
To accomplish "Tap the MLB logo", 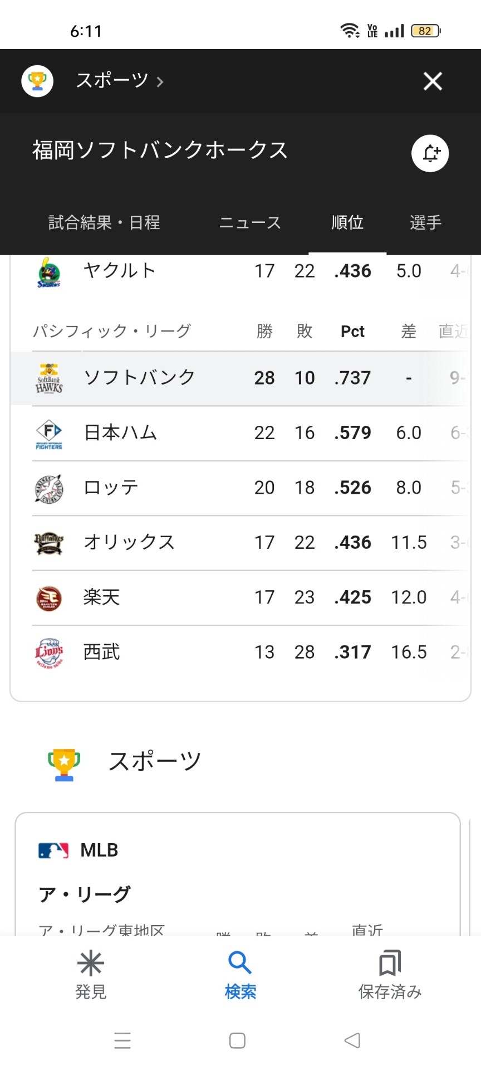I will click(x=53, y=850).
